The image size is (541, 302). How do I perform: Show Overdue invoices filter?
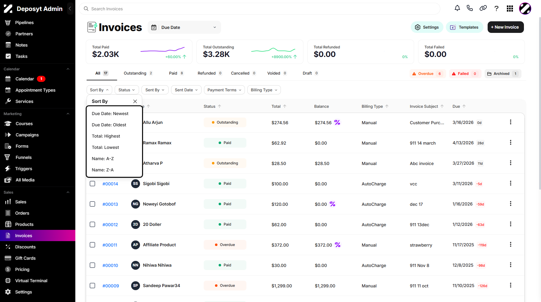[428, 74]
